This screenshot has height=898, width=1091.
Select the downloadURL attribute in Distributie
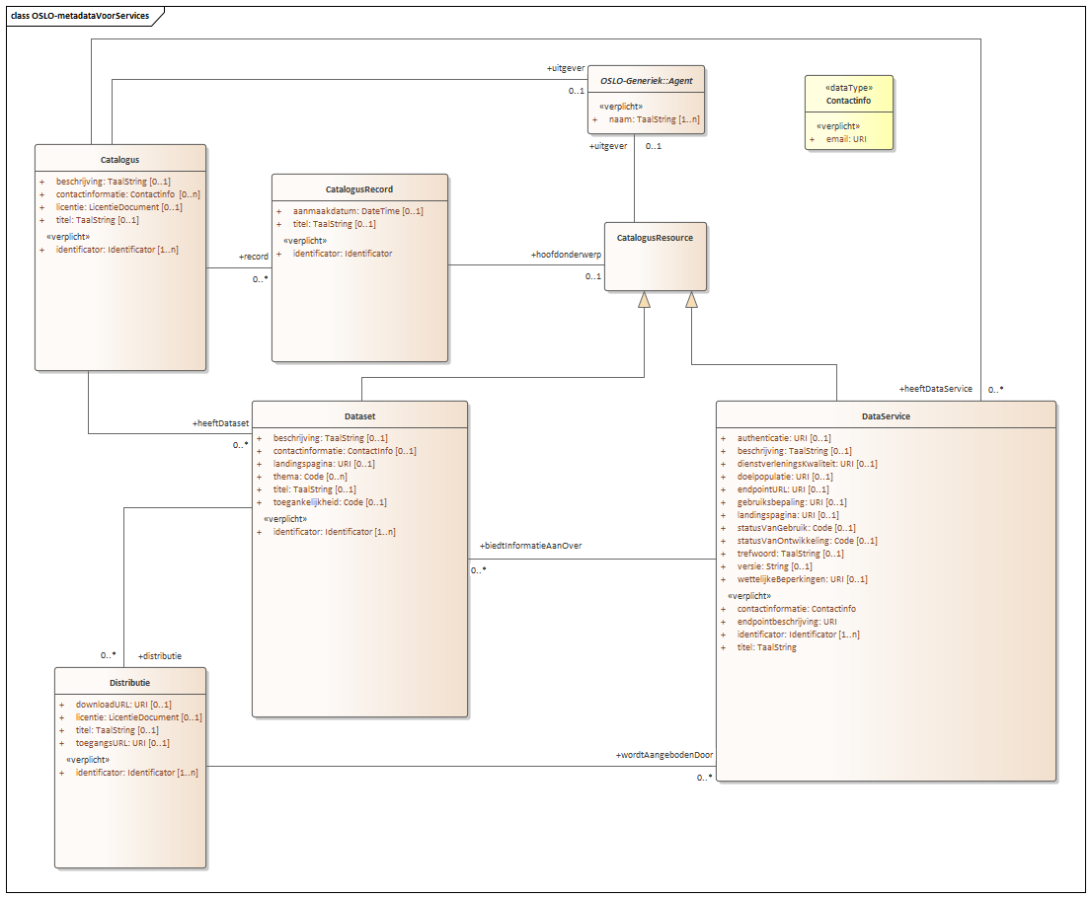123,705
